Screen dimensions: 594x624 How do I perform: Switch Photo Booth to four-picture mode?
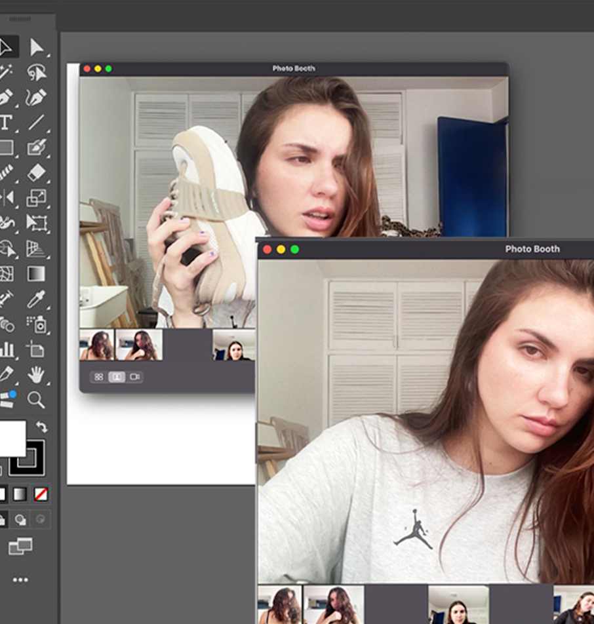[x=98, y=377]
